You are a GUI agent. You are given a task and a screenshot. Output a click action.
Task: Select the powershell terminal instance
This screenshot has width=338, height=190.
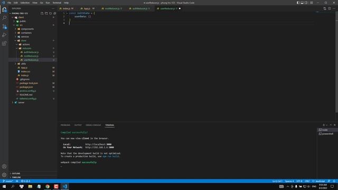(x=327, y=134)
